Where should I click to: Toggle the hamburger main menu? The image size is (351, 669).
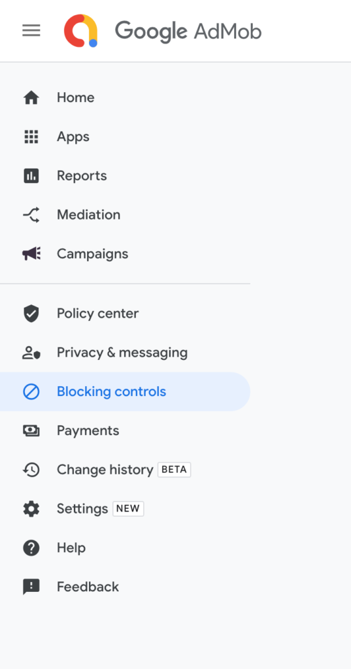pos(31,31)
